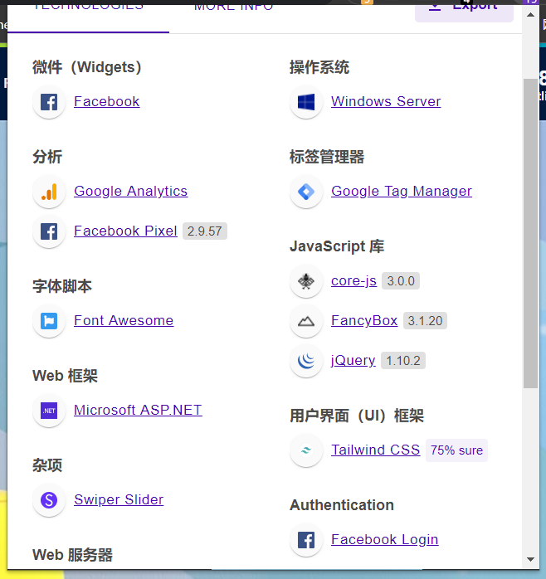The image size is (546, 579).
Task: Click the Authentication category heading
Action: point(342,505)
